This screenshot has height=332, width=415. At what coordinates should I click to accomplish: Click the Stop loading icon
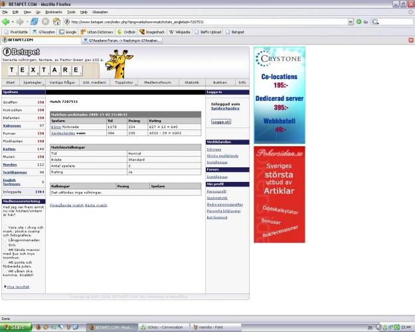point(44,21)
